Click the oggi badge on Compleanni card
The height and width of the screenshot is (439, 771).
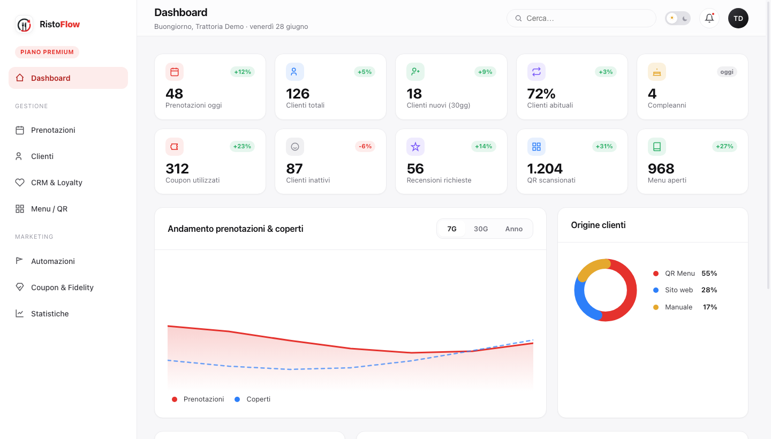click(x=727, y=72)
